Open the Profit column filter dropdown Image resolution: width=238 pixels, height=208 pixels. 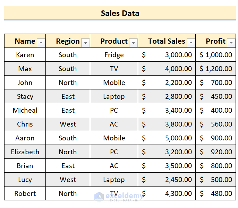[231, 43]
